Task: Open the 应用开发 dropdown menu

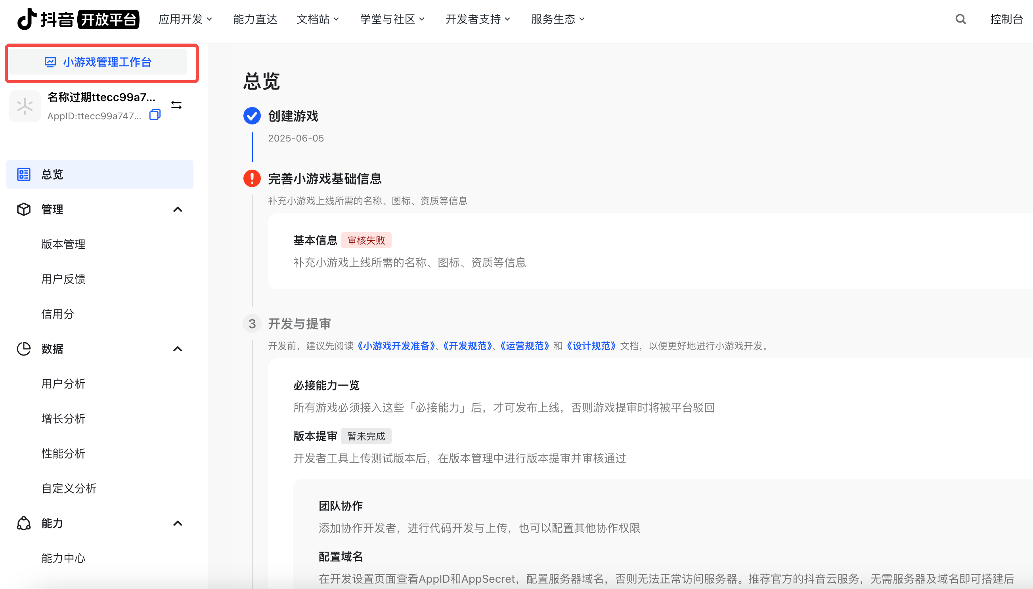Action: coord(185,19)
